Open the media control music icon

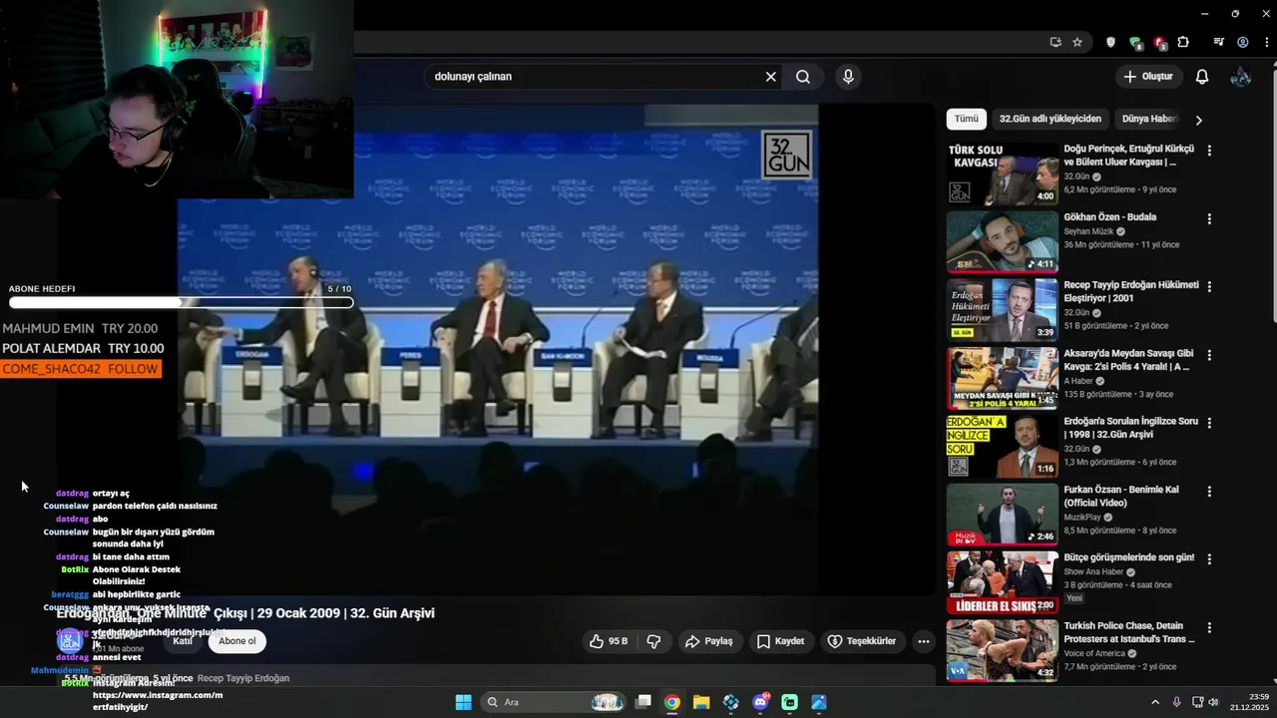(1218, 42)
